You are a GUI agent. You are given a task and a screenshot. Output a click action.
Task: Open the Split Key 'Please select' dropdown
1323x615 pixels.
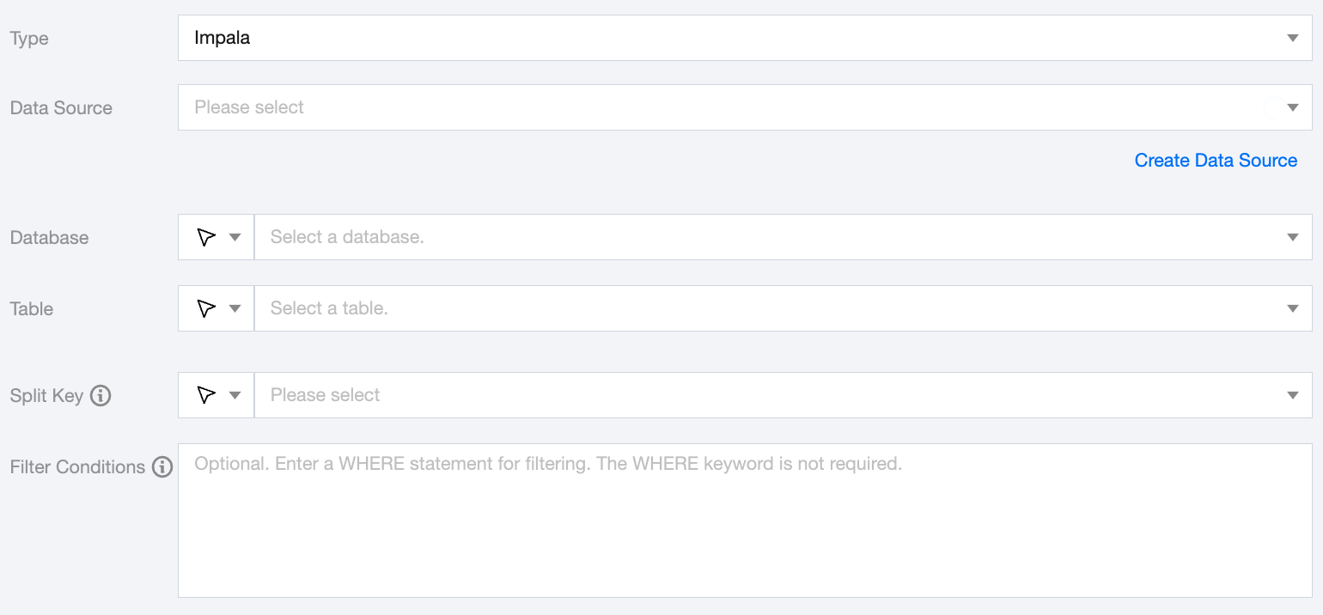coord(773,395)
